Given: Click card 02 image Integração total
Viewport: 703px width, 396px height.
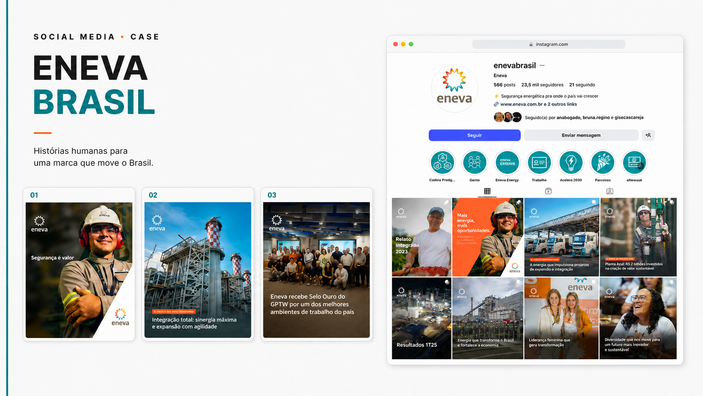Looking at the screenshot, I should click(198, 270).
